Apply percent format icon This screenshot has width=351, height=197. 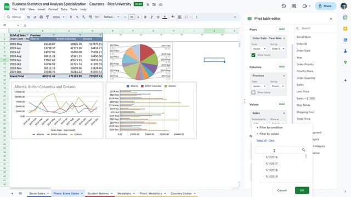pos(77,17)
